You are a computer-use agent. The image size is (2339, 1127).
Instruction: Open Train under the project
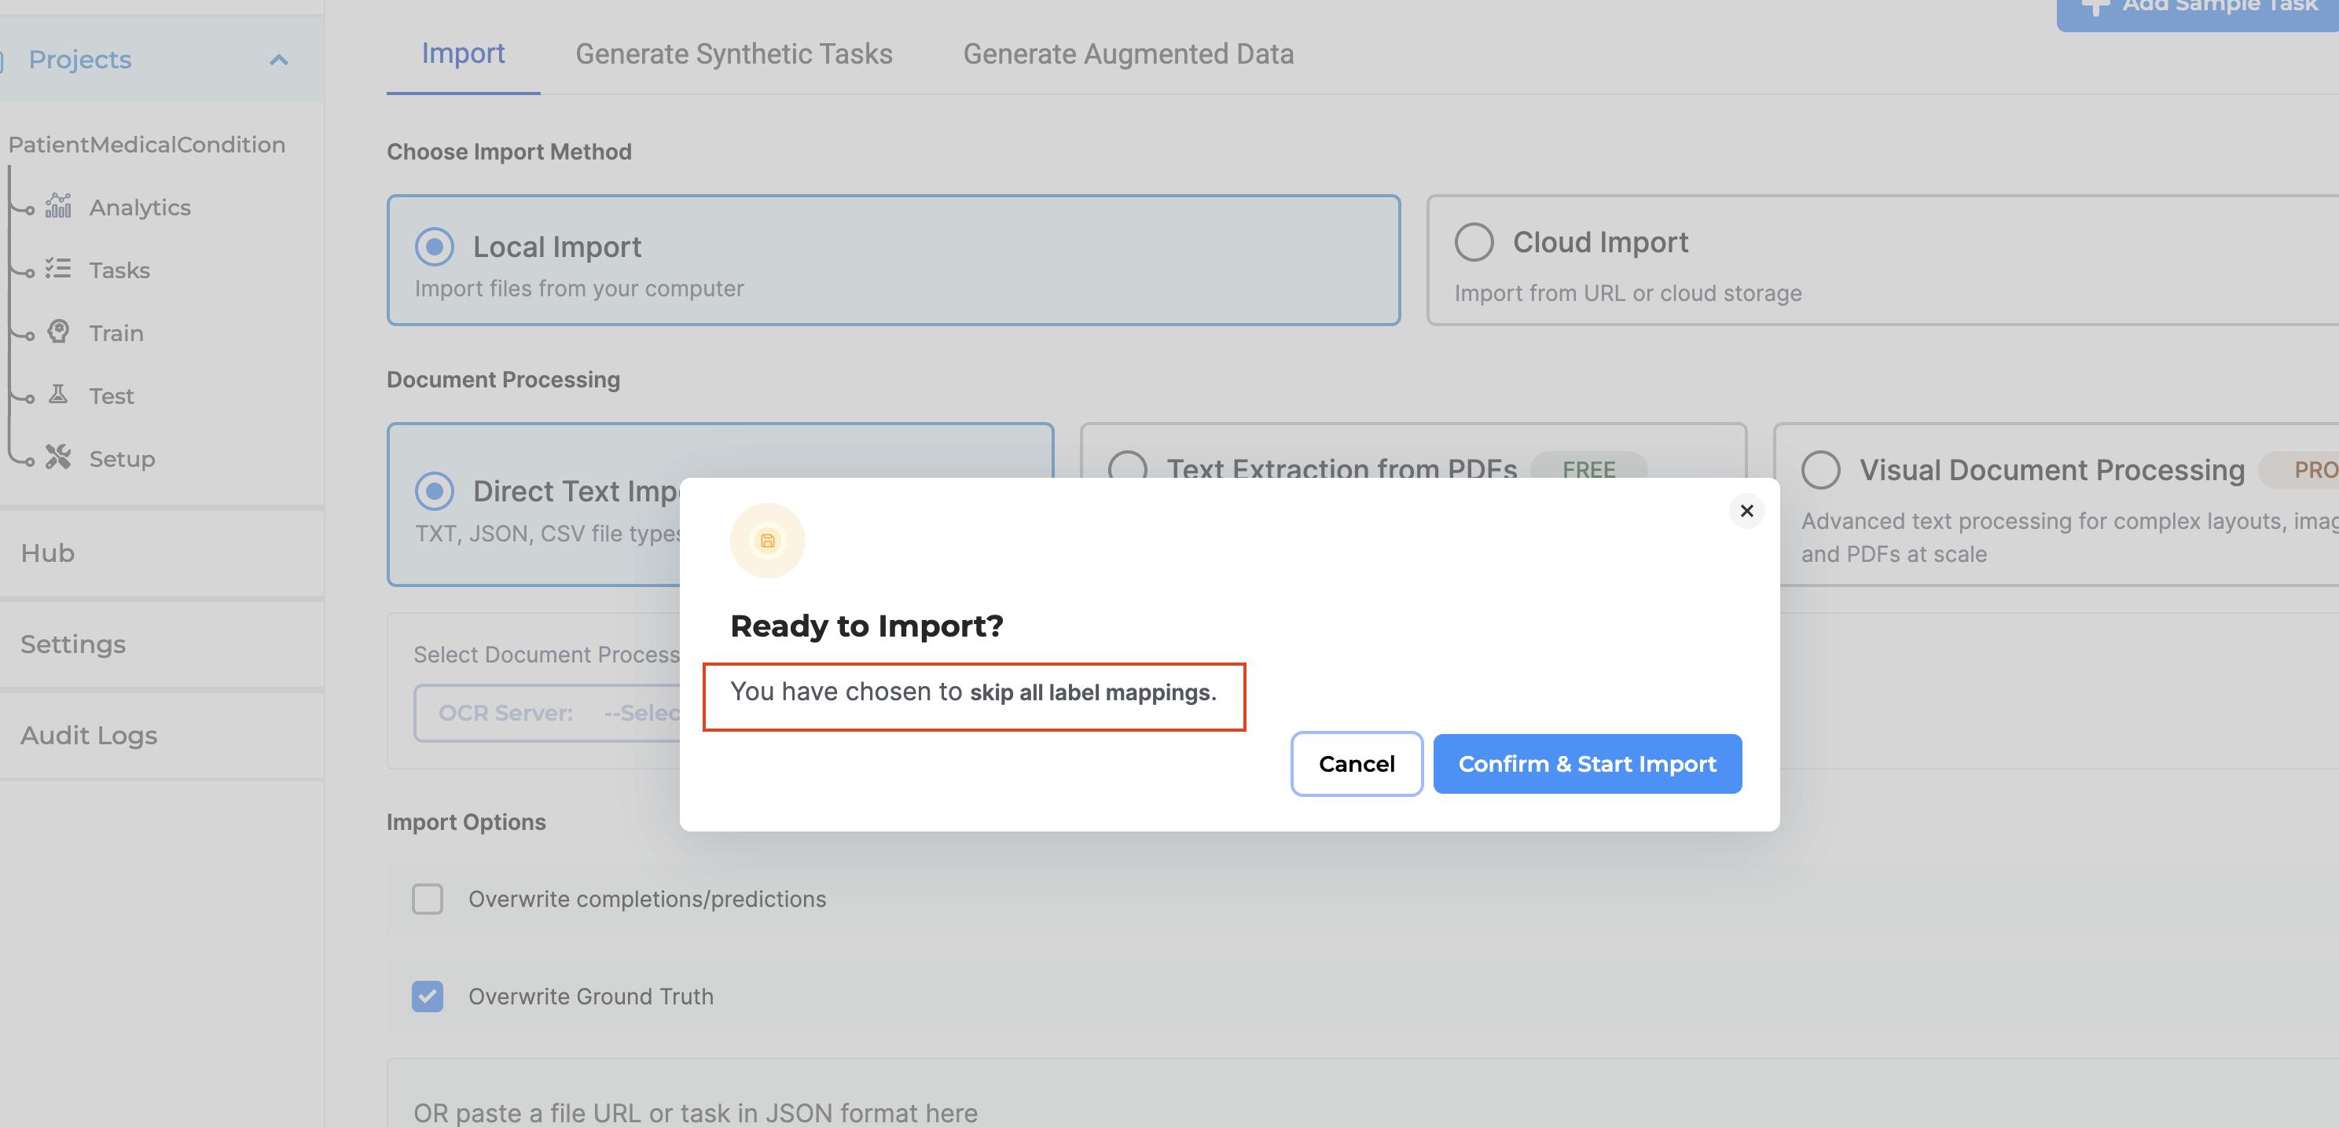(116, 333)
